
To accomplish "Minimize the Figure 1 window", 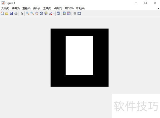I will pos(136,3).
